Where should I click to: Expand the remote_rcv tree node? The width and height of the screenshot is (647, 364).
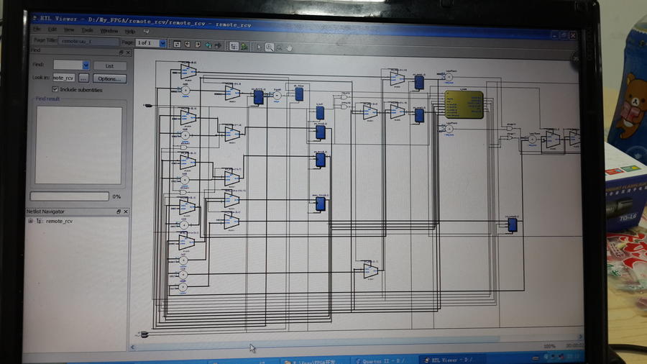[x=31, y=222]
